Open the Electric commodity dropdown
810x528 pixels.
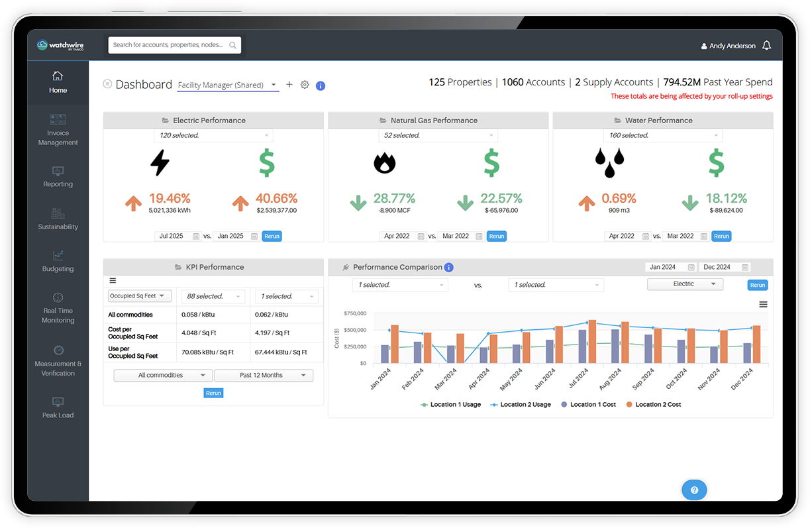click(x=685, y=284)
